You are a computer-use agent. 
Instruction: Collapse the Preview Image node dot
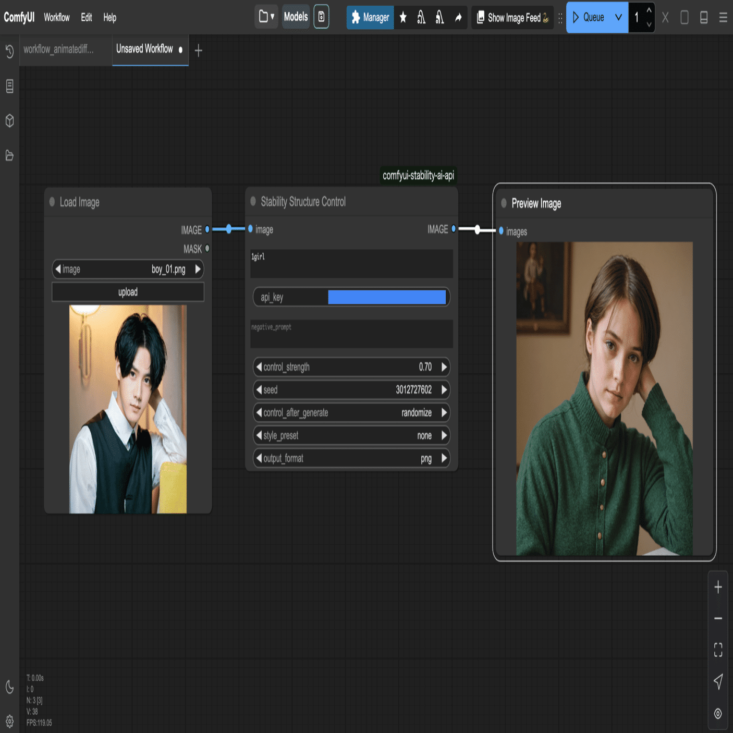point(504,203)
